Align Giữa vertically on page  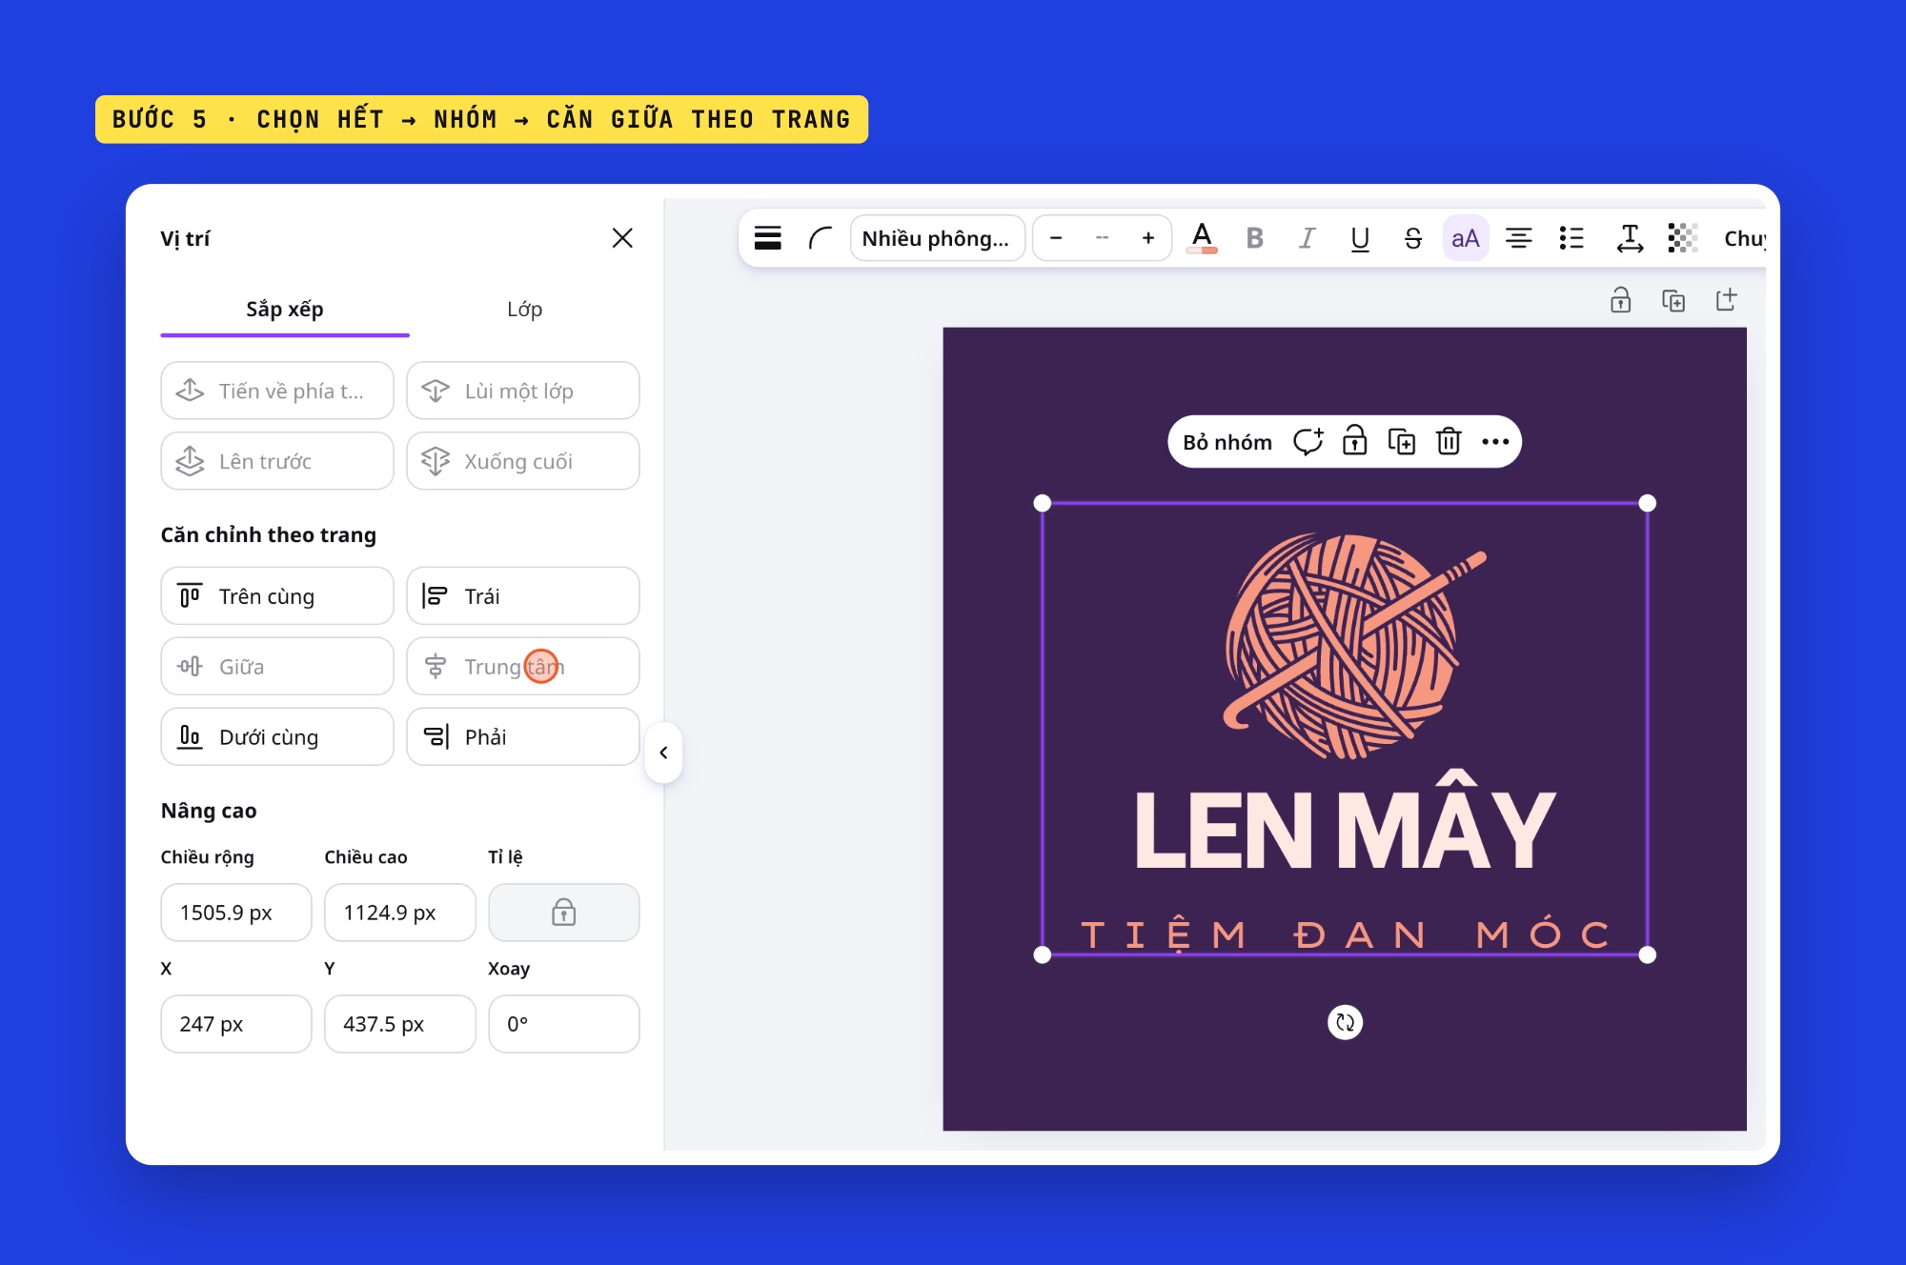[x=277, y=667]
